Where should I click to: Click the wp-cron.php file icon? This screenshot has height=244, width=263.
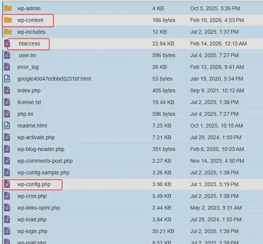(7, 196)
